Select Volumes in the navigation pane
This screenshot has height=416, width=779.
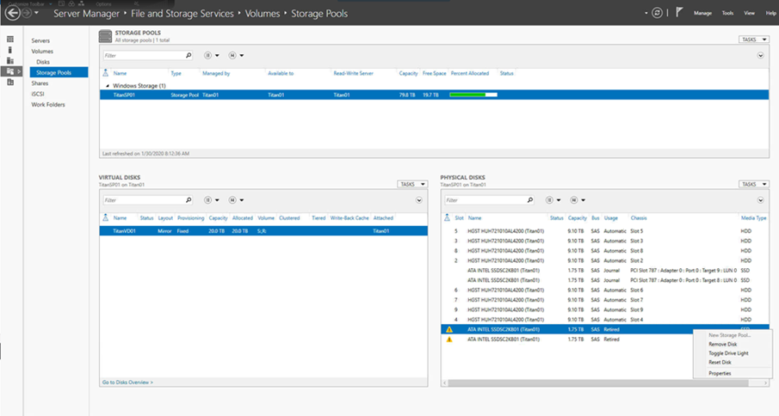click(x=42, y=52)
